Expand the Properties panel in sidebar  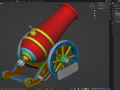(98, 8)
